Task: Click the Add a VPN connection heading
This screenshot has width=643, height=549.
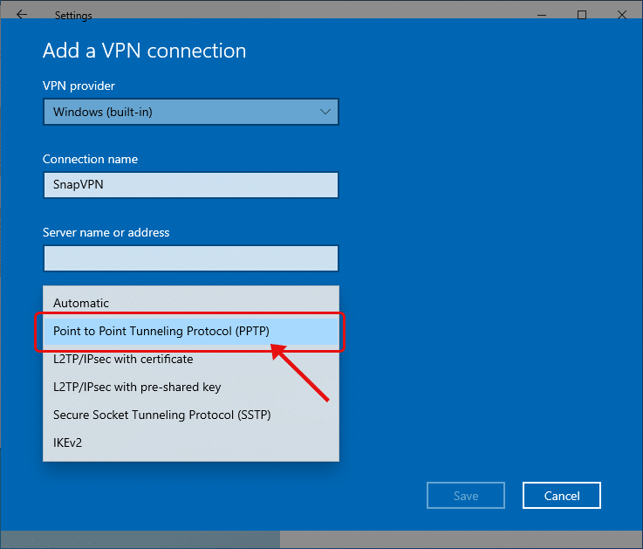Action: click(144, 51)
